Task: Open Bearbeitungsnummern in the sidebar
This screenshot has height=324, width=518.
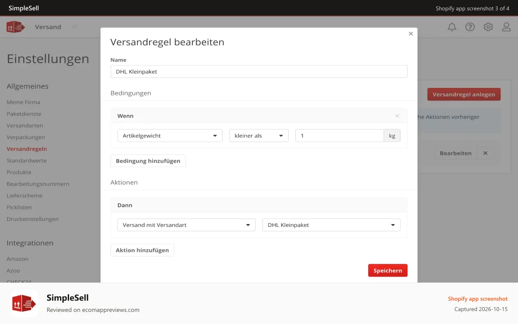Action: click(x=38, y=184)
